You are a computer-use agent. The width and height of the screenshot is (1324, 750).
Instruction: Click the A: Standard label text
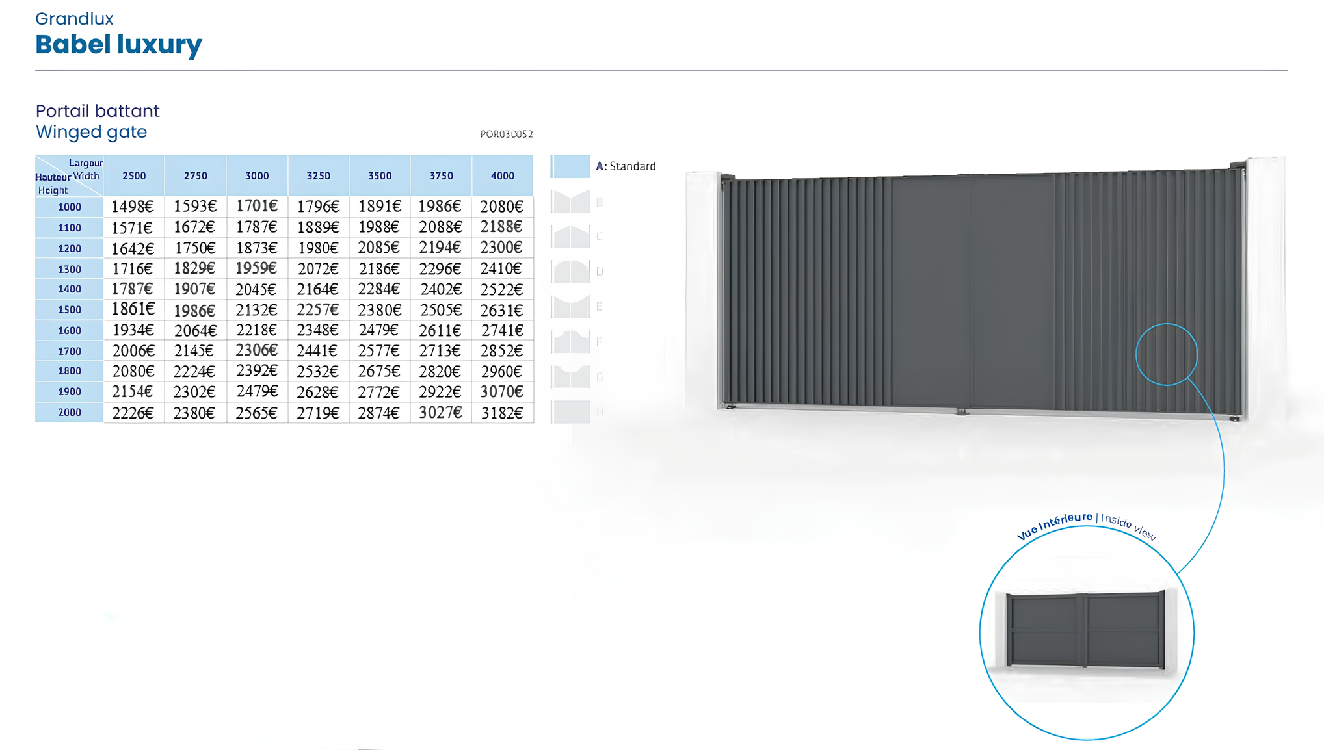coord(626,166)
